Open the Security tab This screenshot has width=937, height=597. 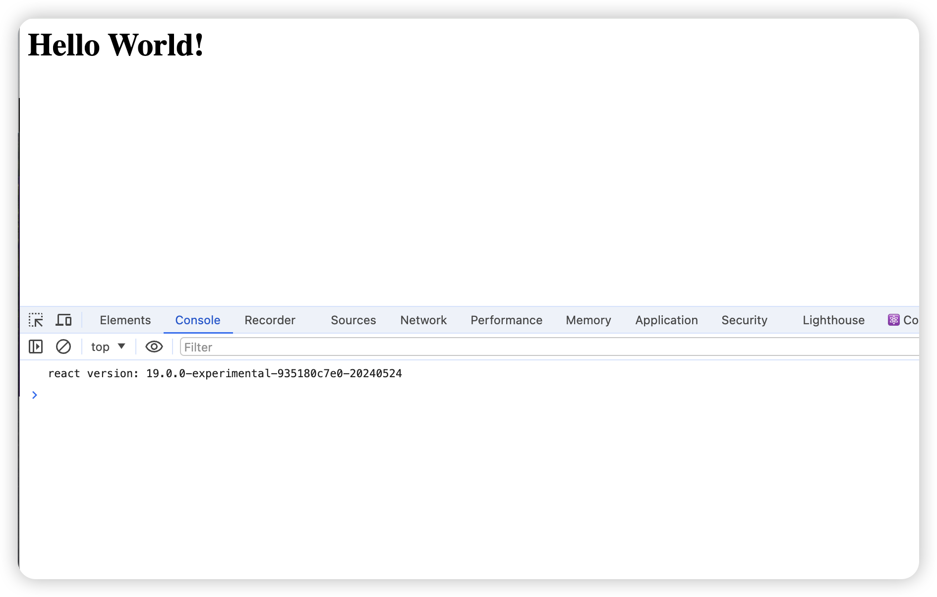[x=744, y=320]
